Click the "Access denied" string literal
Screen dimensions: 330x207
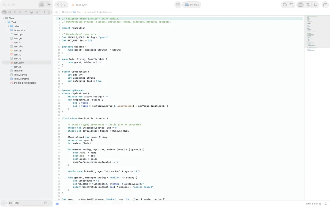143,187
